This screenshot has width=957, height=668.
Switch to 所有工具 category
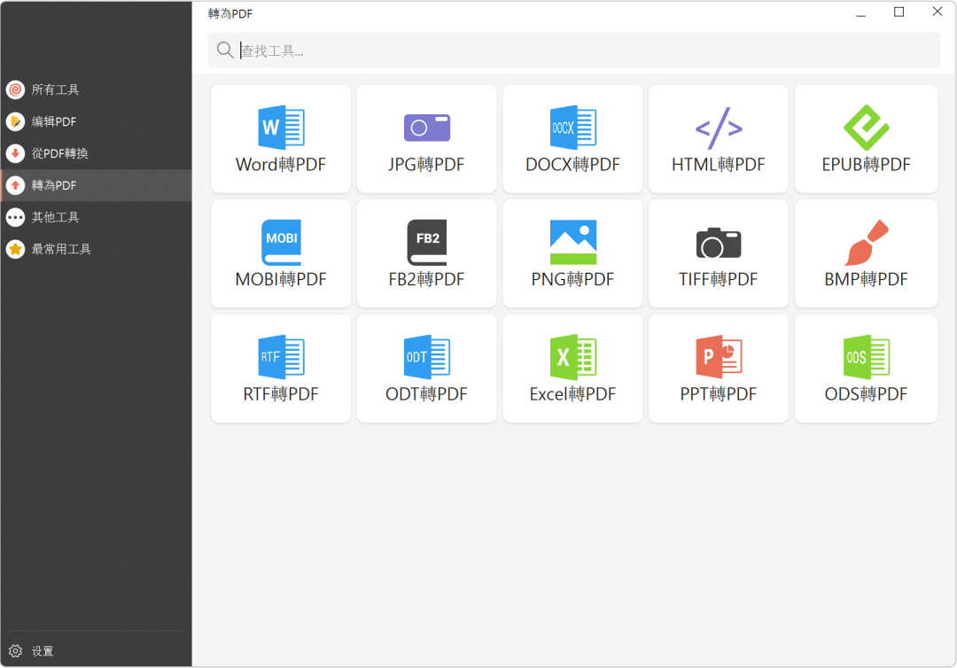pyautogui.click(x=96, y=89)
